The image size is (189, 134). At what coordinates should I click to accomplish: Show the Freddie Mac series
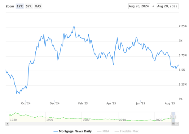point(126,131)
